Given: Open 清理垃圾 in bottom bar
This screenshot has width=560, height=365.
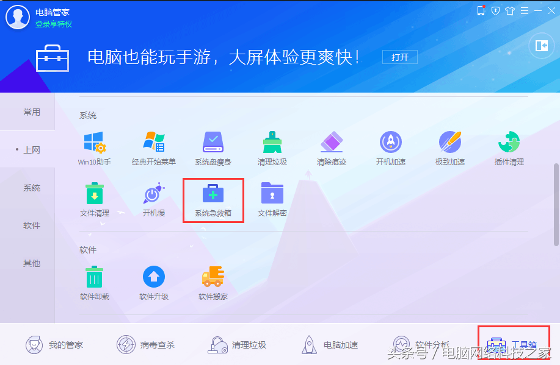Looking at the screenshot, I should (237, 345).
